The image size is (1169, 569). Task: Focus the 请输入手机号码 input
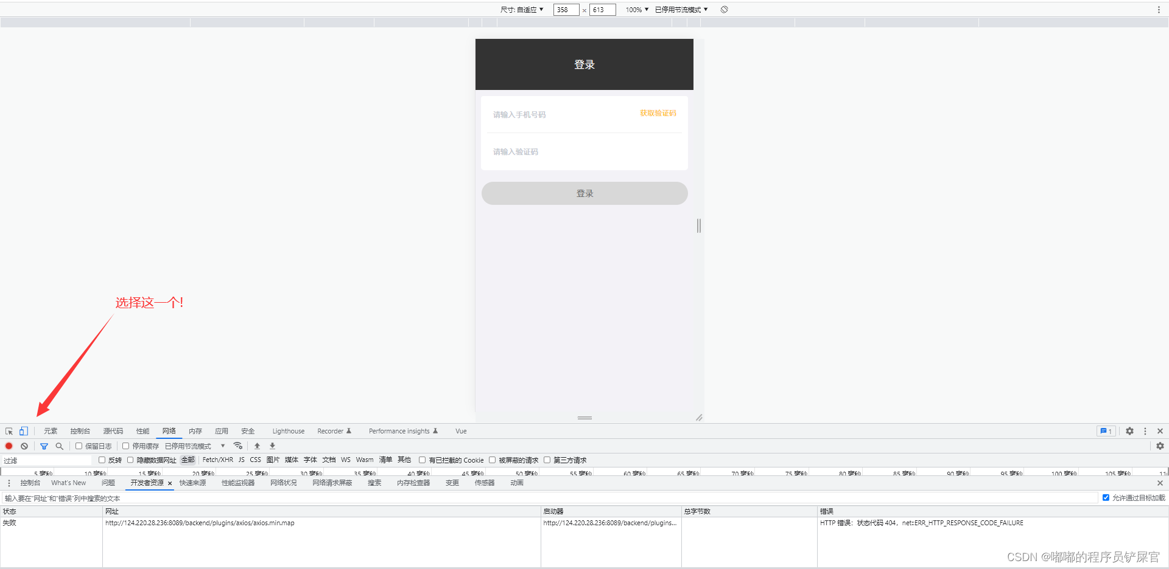pyautogui.click(x=560, y=114)
